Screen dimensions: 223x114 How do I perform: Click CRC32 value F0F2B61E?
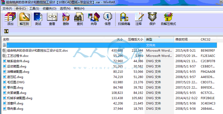[x=208, y=98]
